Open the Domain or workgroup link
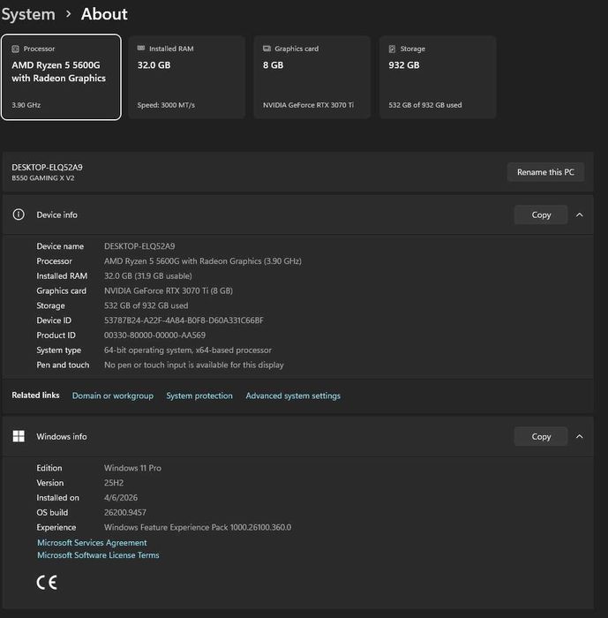Viewport: 608px width, 618px height. 113,396
